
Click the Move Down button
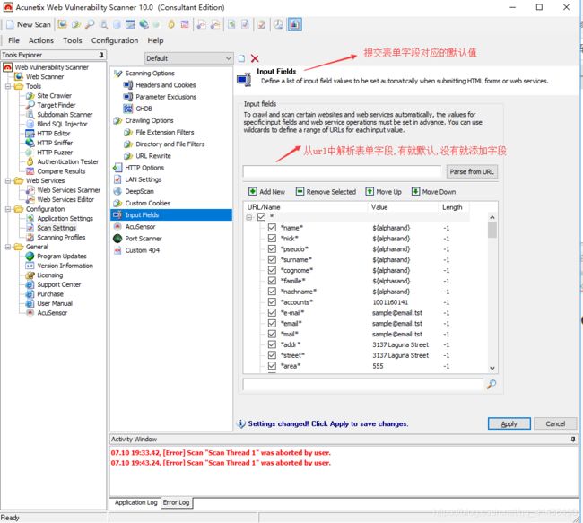click(x=433, y=192)
